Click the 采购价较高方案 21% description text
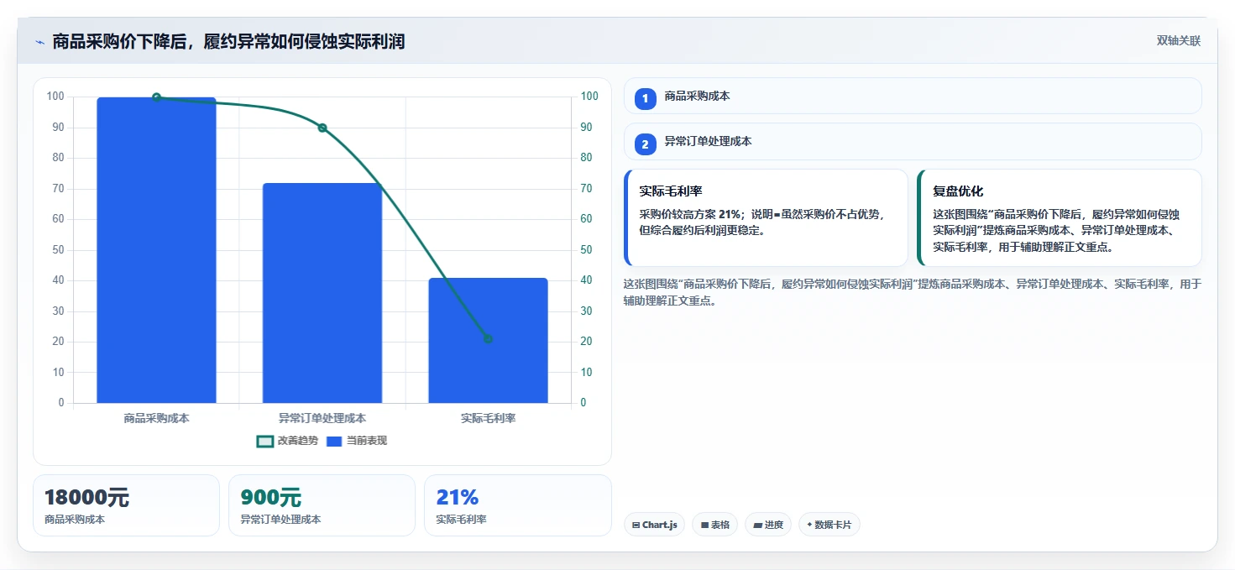The width and height of the screenshot is (1235, 570). [762, 222]
